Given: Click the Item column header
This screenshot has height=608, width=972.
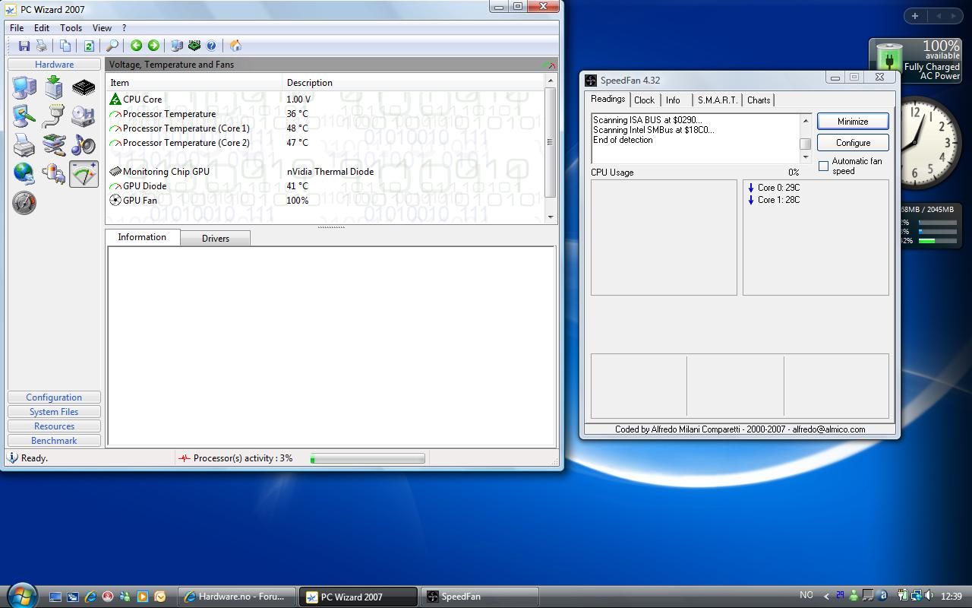Looking at the screenshot, I should point(194,83).
